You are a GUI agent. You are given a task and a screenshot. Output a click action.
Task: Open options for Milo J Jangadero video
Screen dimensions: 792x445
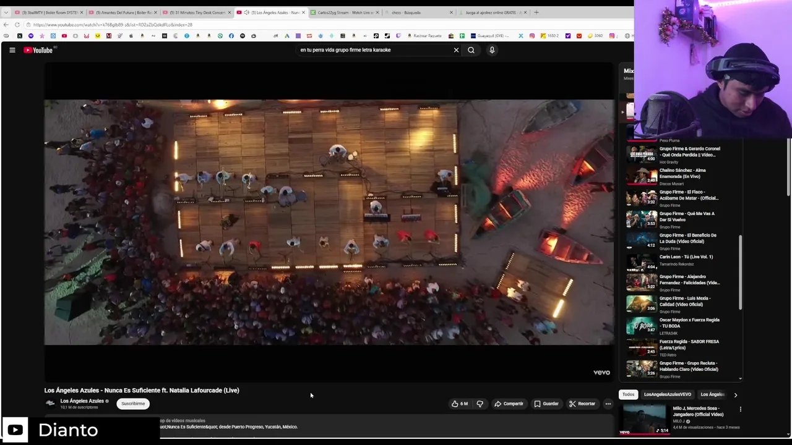(x=740, y=409)
